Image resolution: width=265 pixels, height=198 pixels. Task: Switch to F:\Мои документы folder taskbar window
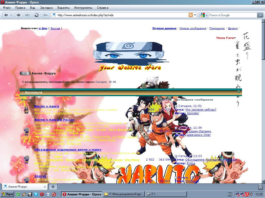(x=124, y=194)
